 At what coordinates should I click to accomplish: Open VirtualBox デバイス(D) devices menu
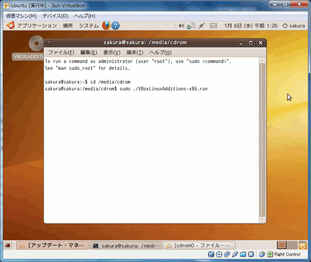[x=55, y=16]
